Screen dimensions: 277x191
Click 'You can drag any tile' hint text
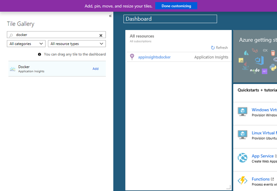tap(75, 54)
